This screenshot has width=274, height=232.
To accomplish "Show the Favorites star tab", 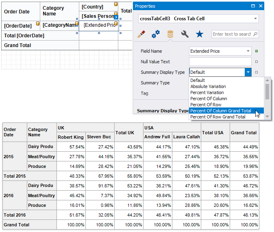I will pos(199,34).
